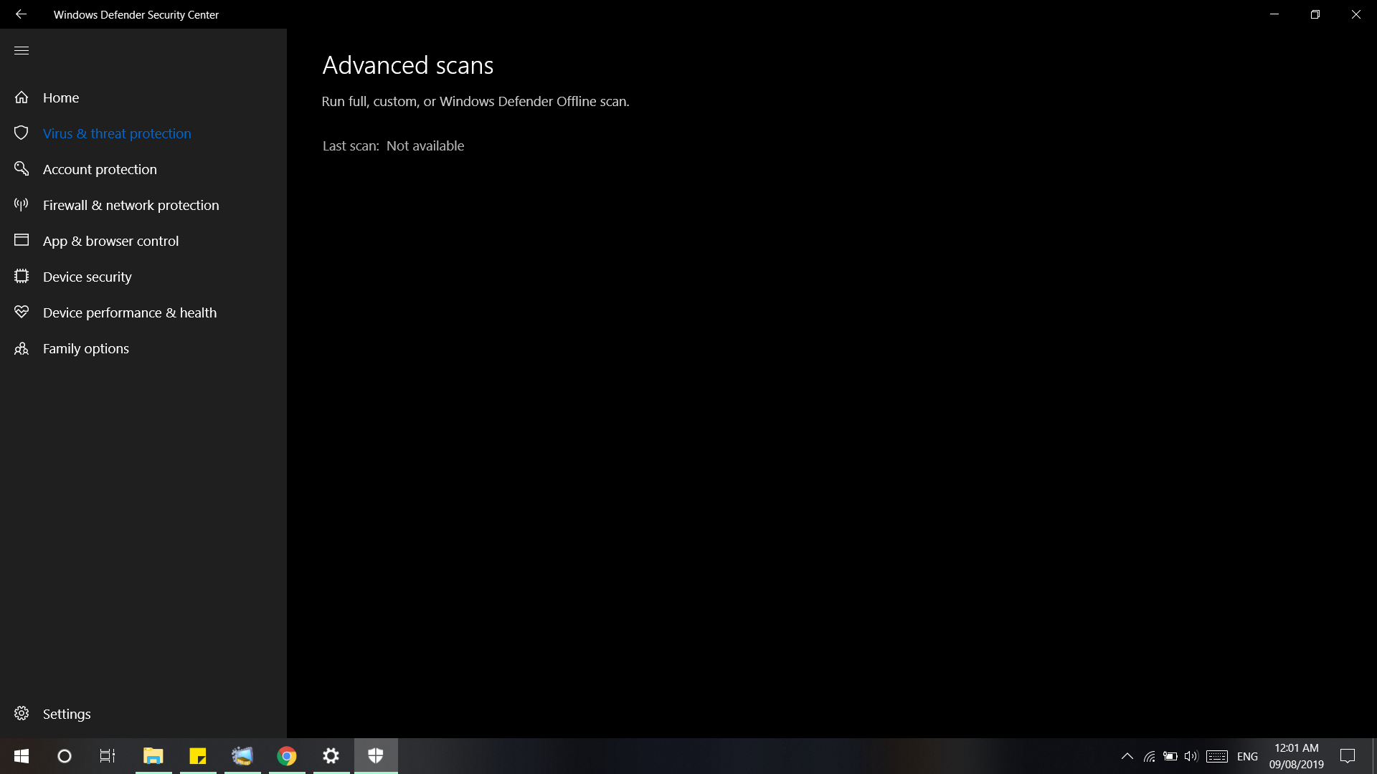
Task: Click the Virus & threat protection shield icon
Action: pyautogui.click(x=22, y=133)
